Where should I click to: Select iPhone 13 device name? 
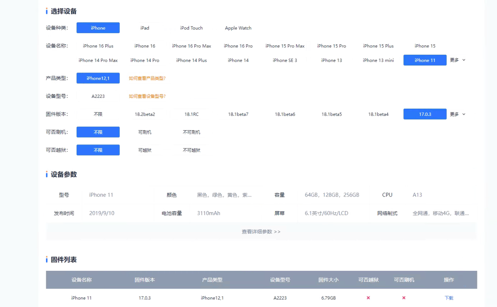[331, 60]
